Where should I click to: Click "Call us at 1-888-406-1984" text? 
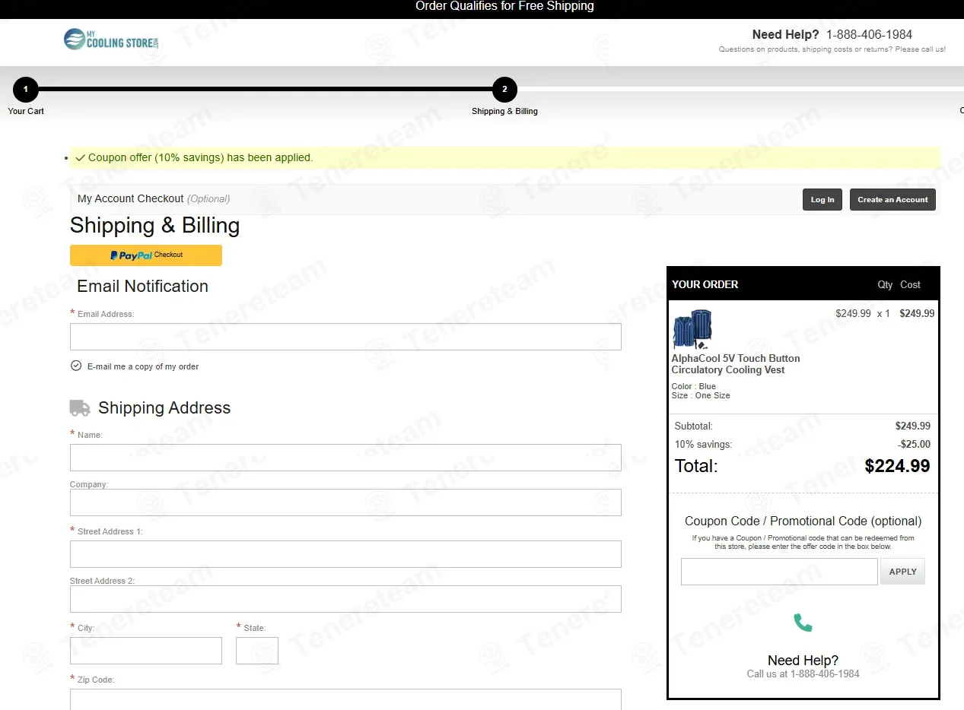pyautogui.click(x=803, y=674)
